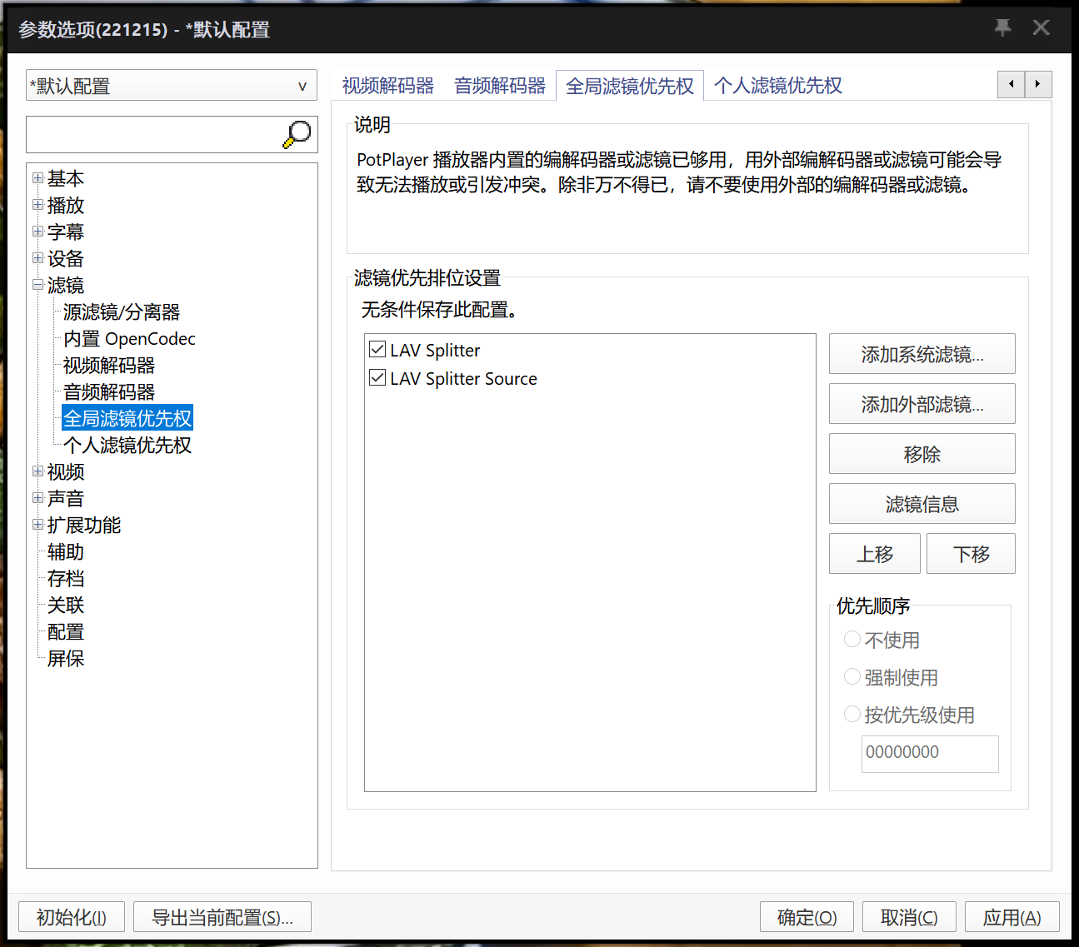Click the pin icon in the title bar
1079x947 pixels.
click(1002, 27)
